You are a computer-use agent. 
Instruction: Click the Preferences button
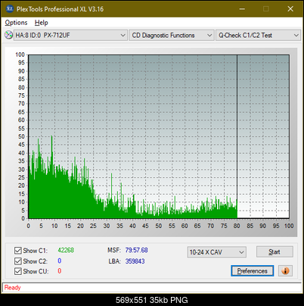252,271
